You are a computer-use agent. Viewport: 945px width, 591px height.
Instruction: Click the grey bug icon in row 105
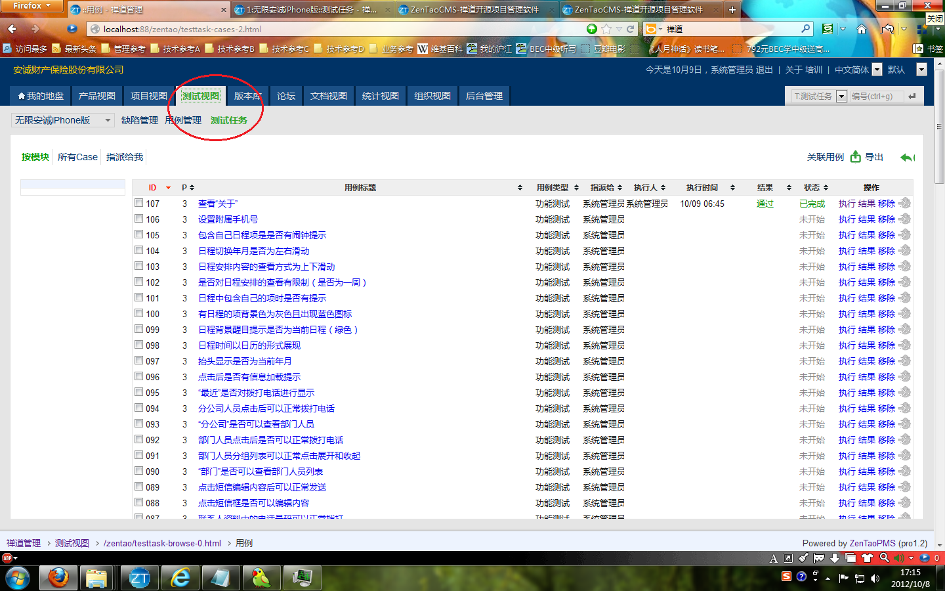[x=905, y=234]
